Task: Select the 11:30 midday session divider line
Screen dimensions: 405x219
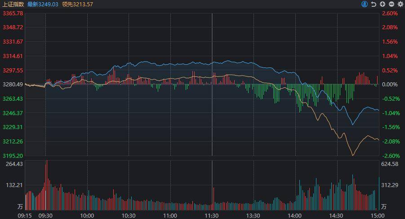Action: pyautogui.click(x=212, y=85)
